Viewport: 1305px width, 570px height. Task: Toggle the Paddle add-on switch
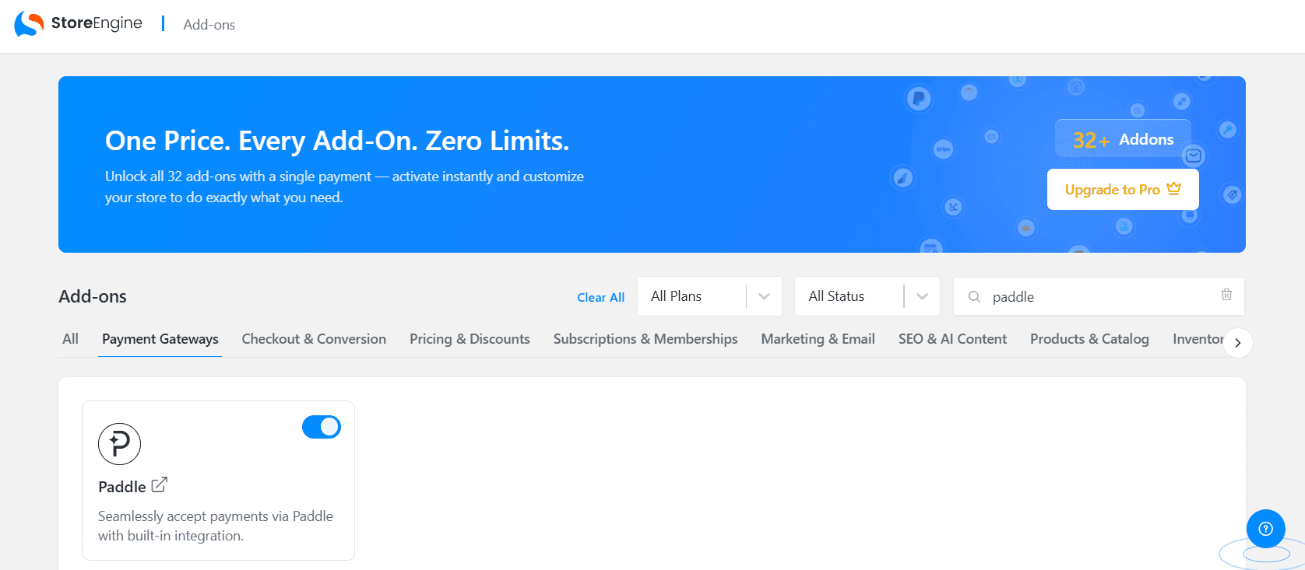coord(322,427)
